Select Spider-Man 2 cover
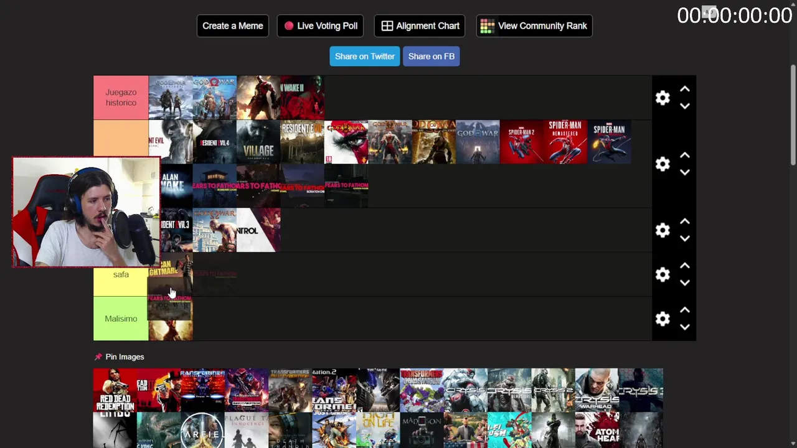The height and width of the screenshot is (448, 797). (521, 142)
